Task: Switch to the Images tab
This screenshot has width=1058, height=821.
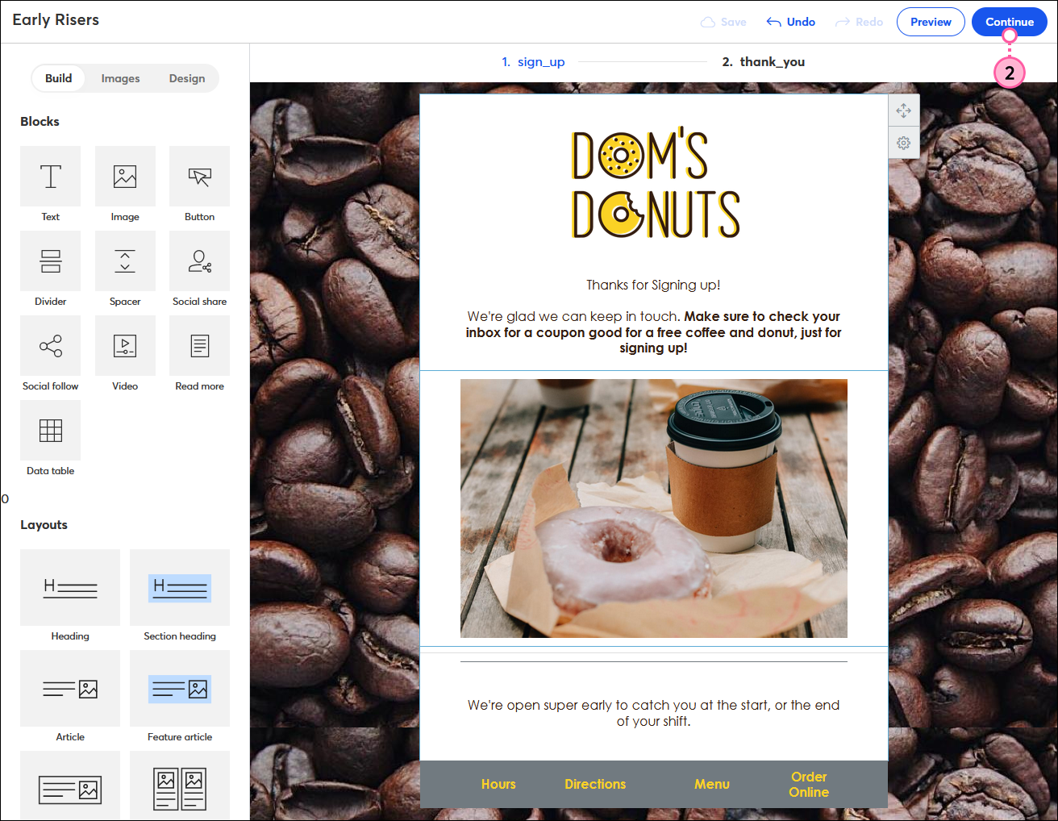Action: (120, 78)
